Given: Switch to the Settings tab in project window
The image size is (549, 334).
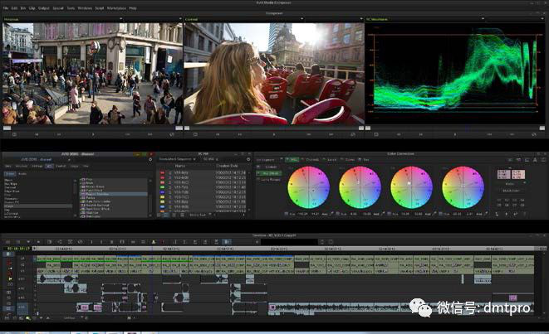Looking at the screenshot, I should (x=37, y=166).
